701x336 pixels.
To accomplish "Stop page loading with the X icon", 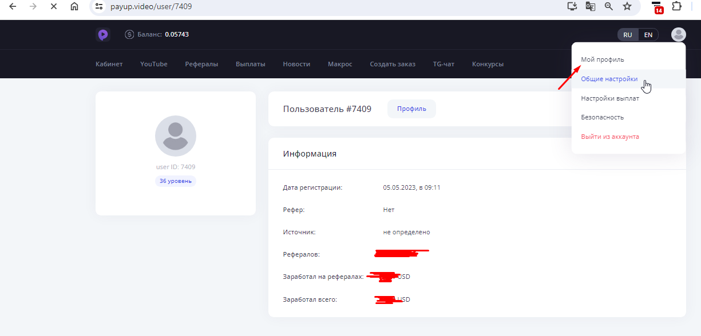I will point(53,6).
